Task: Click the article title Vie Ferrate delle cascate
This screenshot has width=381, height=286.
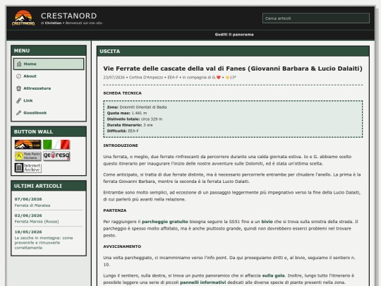Action: pos(233,68)
